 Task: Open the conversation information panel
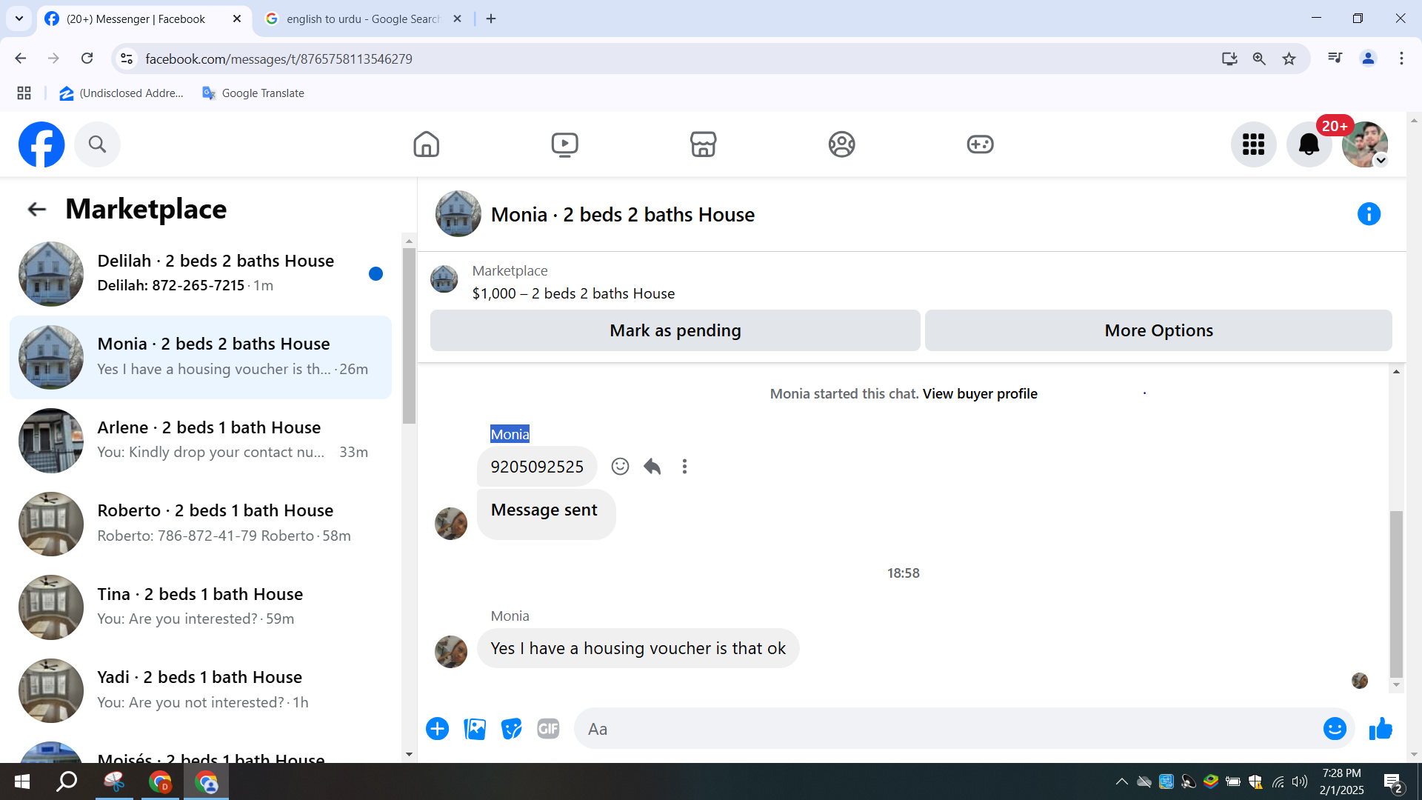coord(1369,214)
